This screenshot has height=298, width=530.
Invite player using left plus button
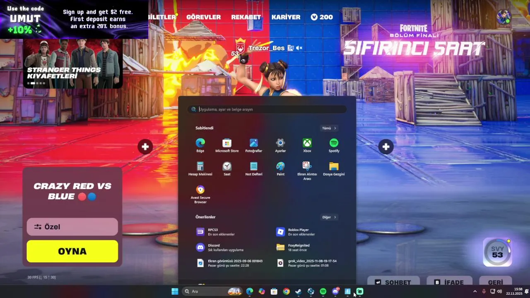145,147
